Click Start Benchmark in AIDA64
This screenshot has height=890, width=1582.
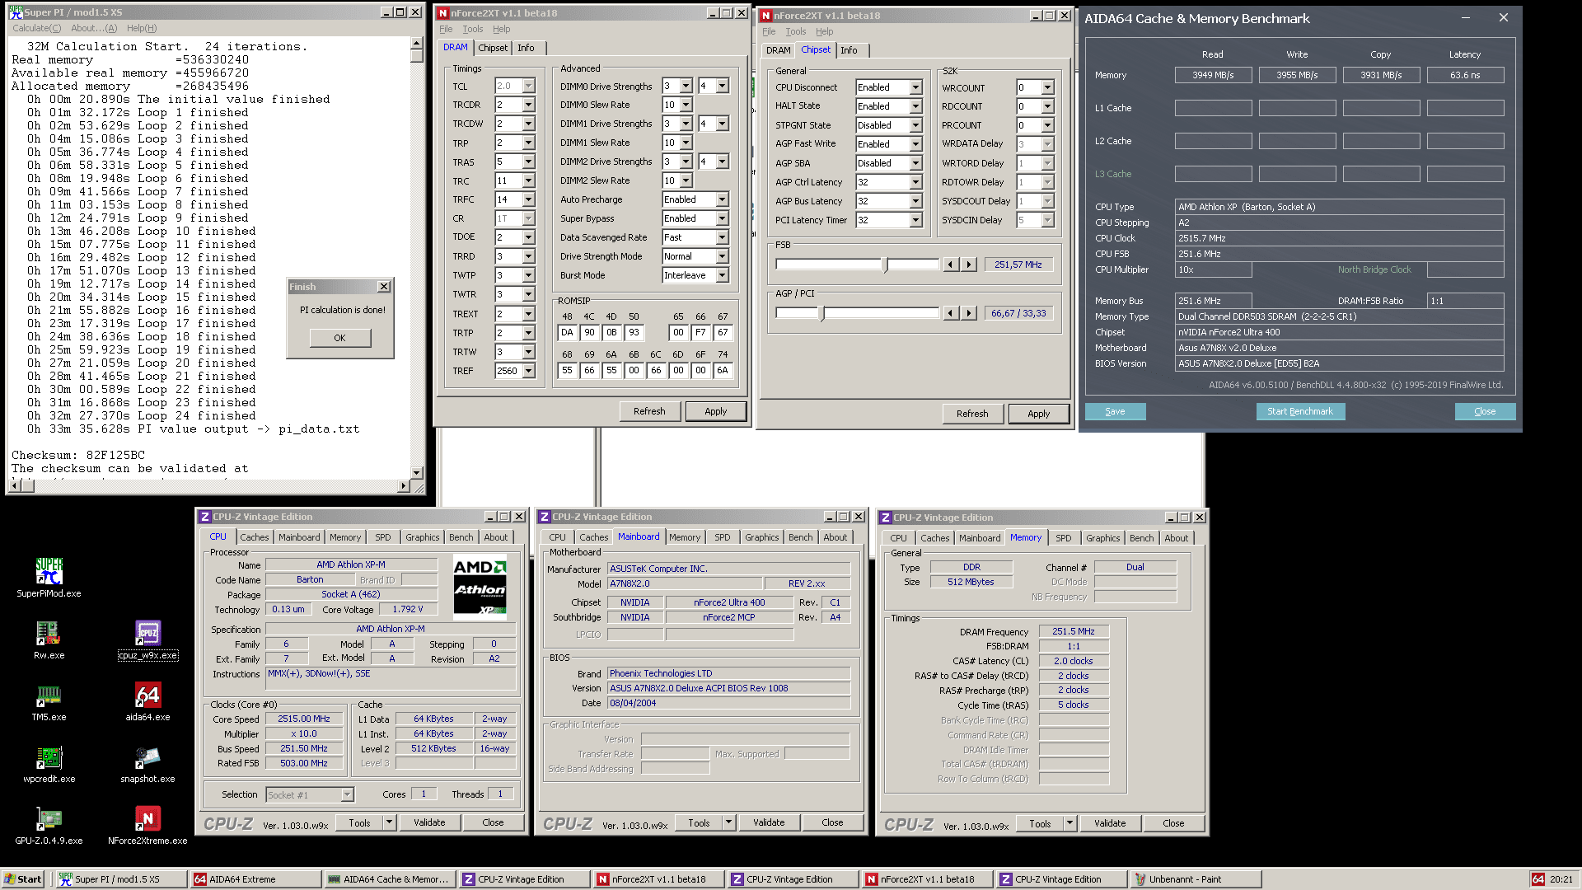(x=1299, y=411)
